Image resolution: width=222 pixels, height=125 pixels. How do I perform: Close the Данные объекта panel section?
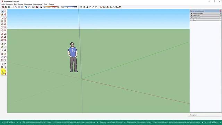point(220,14)
